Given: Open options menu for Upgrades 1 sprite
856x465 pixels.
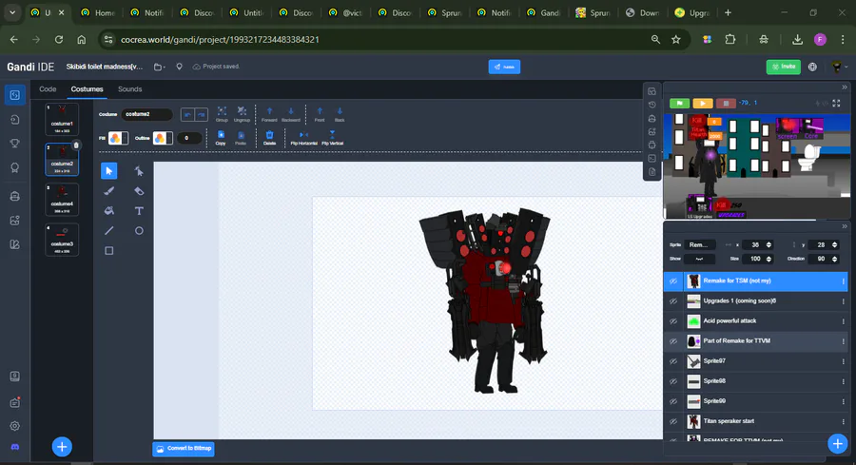Looking at the screenshot, I should [843, 301].
